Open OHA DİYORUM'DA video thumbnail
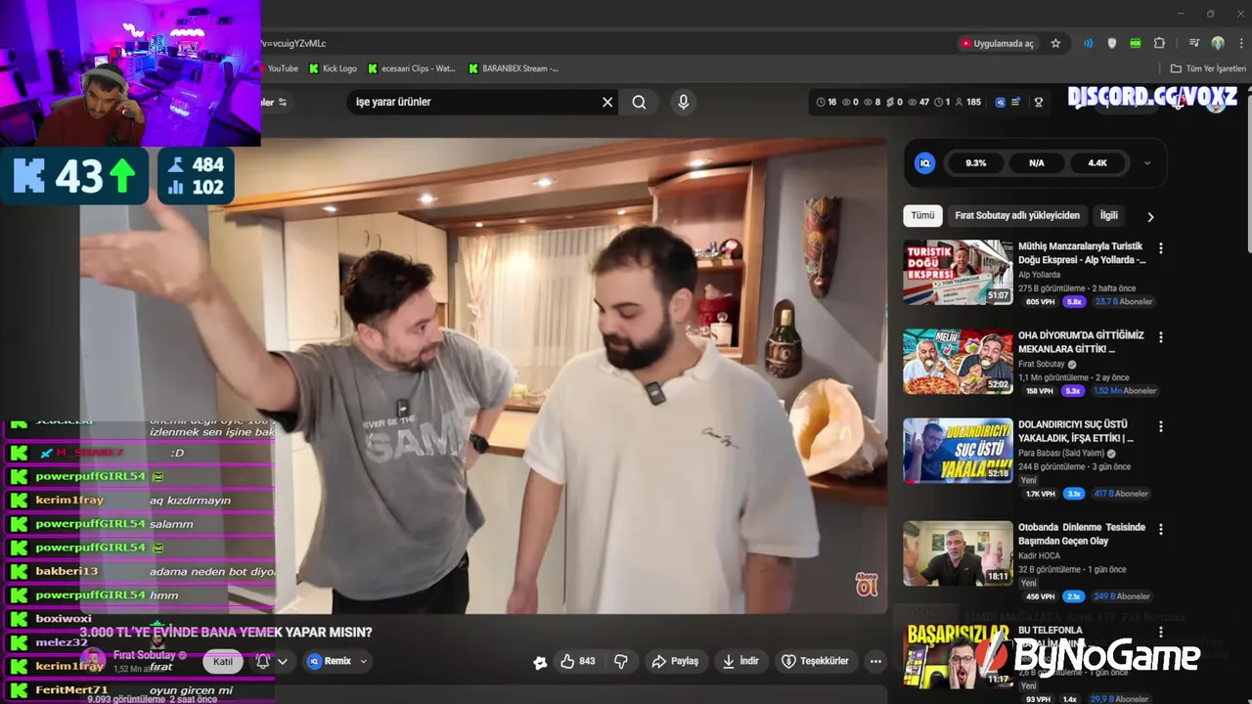 pyautogui.click(x=958, y=362)
